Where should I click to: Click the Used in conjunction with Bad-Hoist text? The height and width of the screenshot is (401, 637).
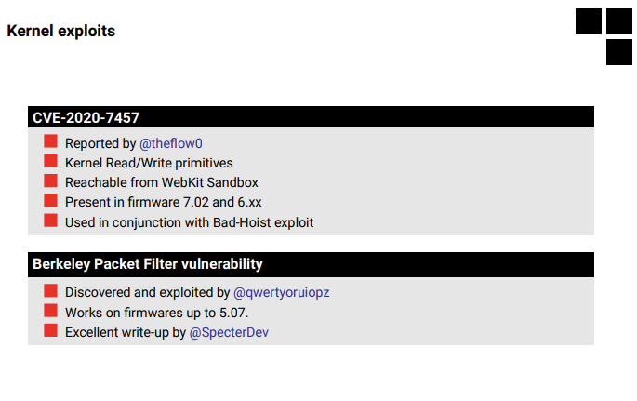click(x=190, y=222)
